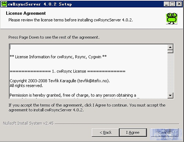Click the 'cwRsyncServer 4.0.2 Setup' title bar text
Viewport: 184px width, 142px height.
(40, 4)
